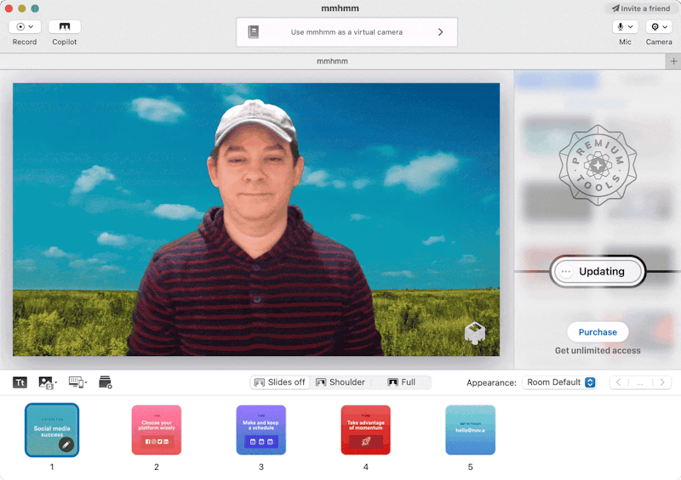Viewport: 681px width, 480px height.
Task: Open the Mic dropdown
Action: coord(625,27)
